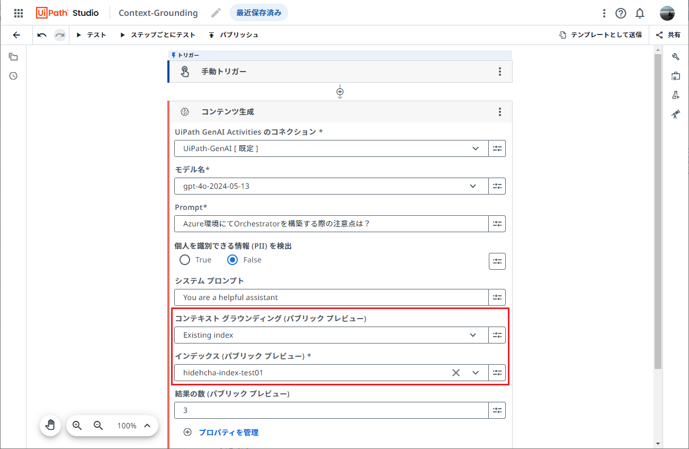Viewport: 689px width, 449px height.
Task: Click the undo arrow in the toolbar
Action: click(42, 34)
